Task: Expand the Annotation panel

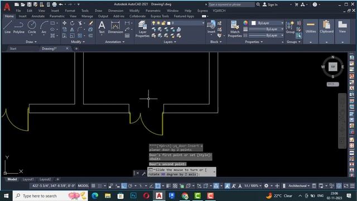Action: click(x=115, y=42)
